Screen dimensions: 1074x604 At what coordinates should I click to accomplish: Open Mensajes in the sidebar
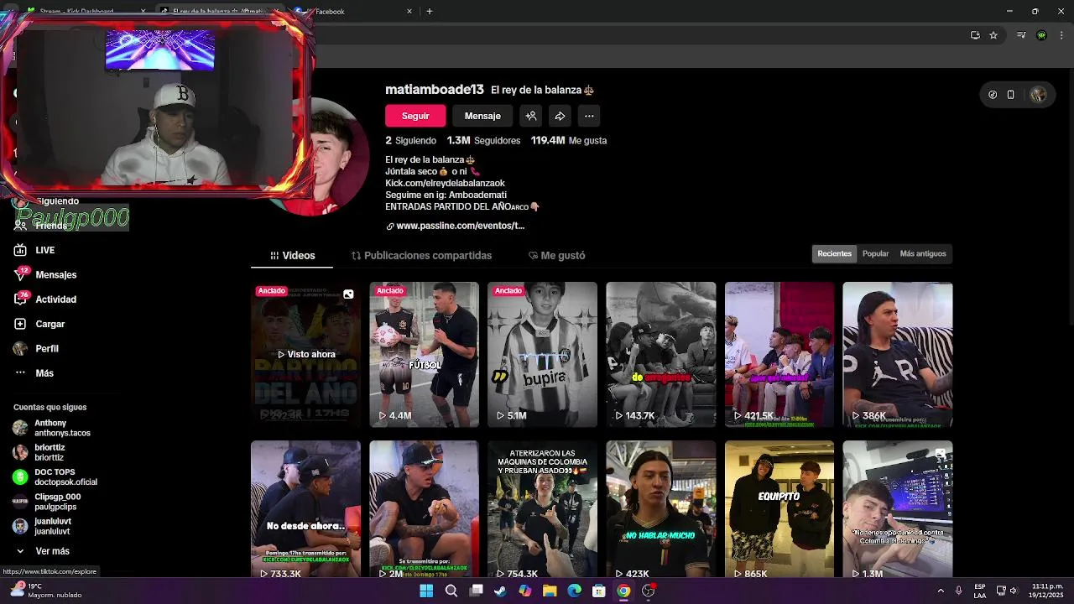(55, 274)
